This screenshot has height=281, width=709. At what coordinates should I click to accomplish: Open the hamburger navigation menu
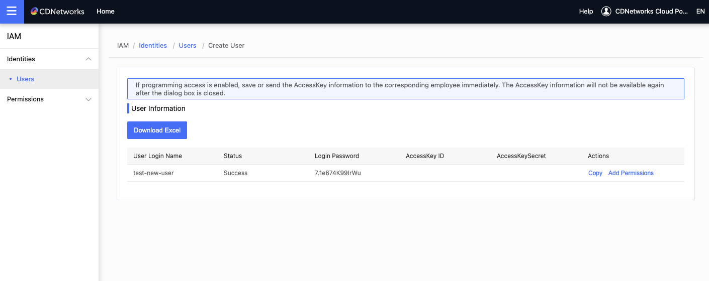point(12,12)
